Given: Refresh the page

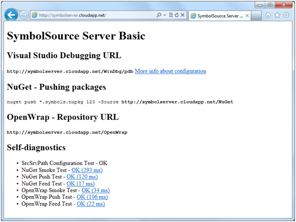Looking at the screenshot, I should [x=177, y=15].
